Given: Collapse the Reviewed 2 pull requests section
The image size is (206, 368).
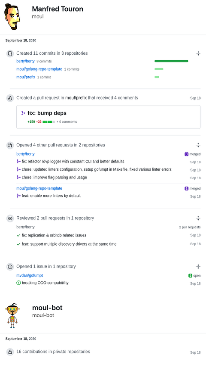Looking at the screenshot, I should coord(198,218).
